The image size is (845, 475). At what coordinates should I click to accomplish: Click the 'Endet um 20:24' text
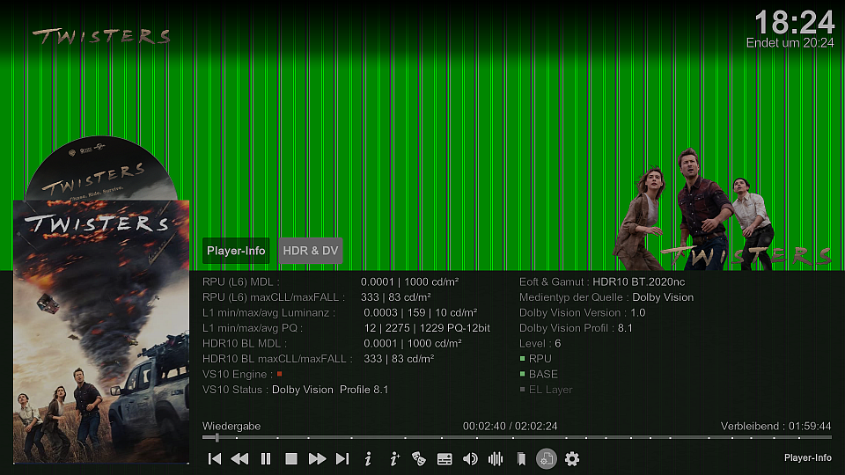pyautogui.click(x=790, y=43)
